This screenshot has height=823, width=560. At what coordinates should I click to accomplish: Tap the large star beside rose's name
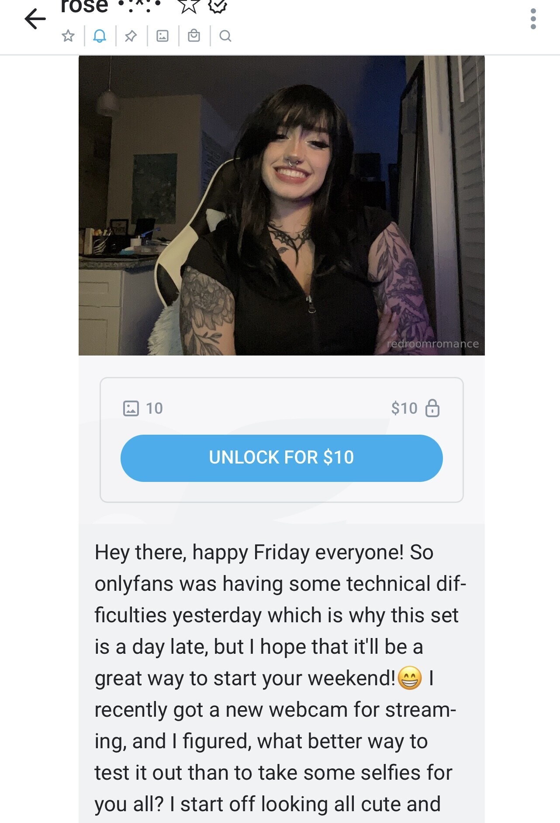coord(189,6)
